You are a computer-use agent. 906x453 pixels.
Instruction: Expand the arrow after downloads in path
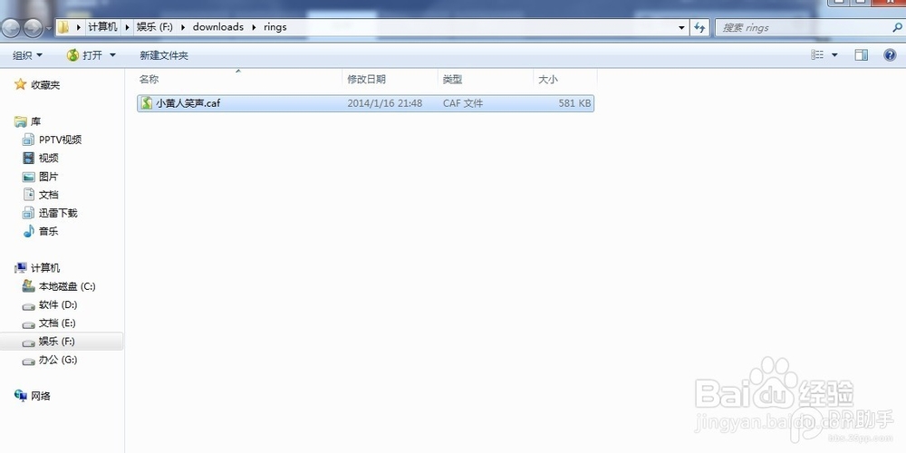tap(254, 27)
